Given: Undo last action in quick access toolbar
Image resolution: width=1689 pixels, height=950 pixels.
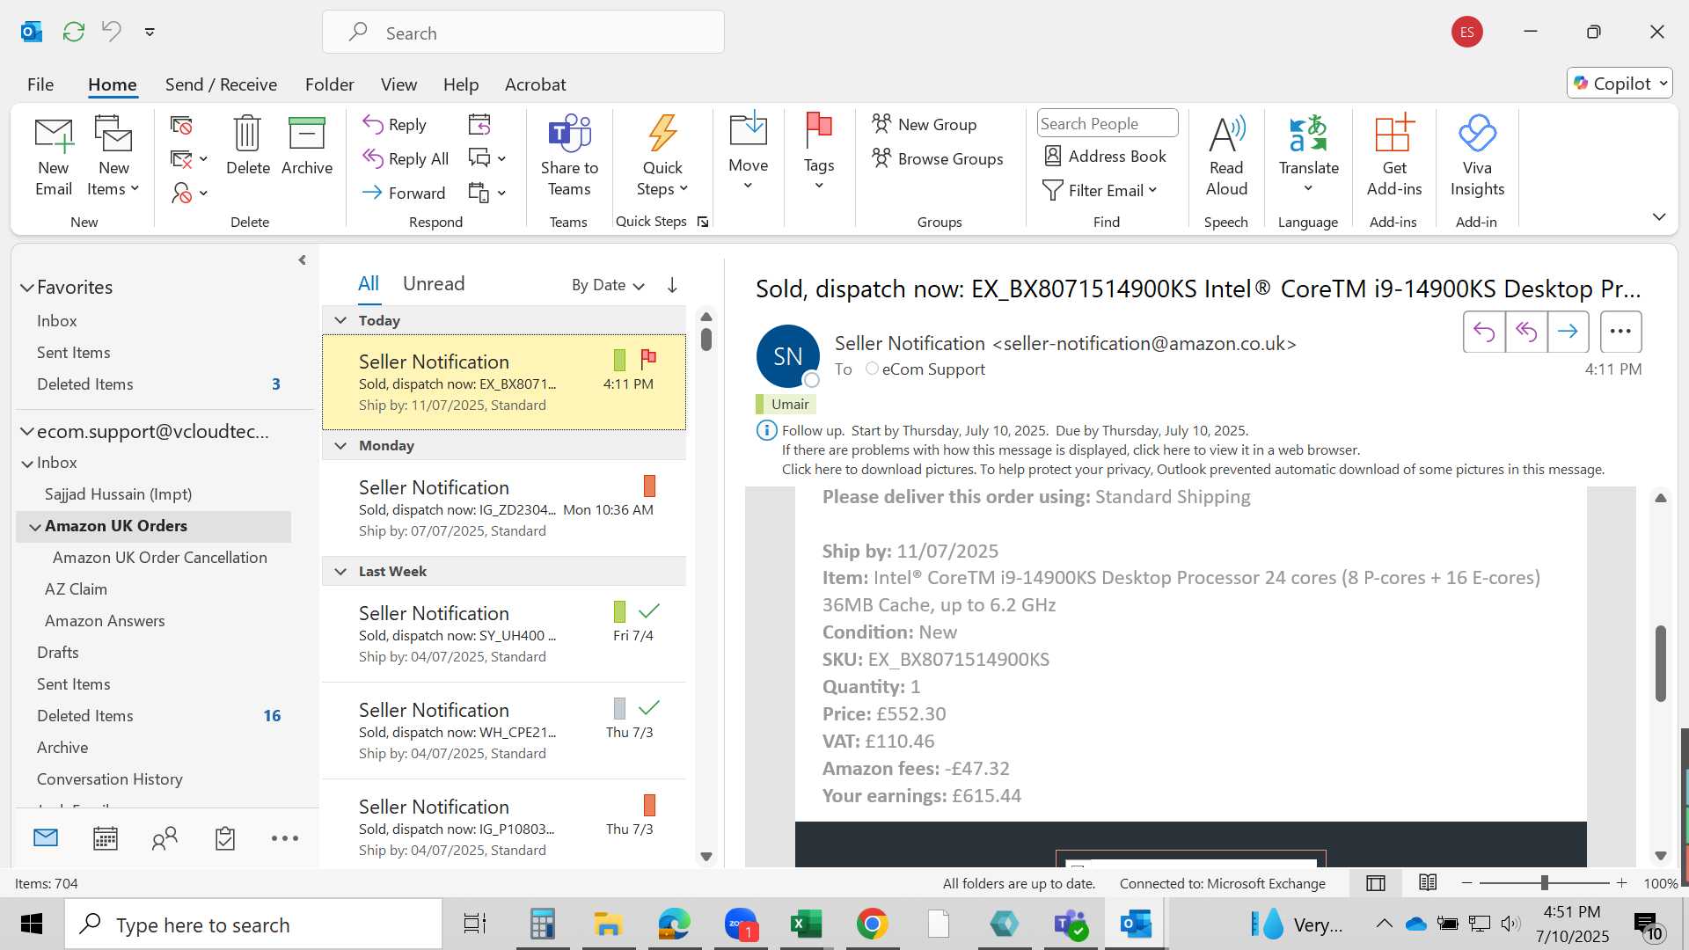Looking at the screenshot, I should click(112, 32).
